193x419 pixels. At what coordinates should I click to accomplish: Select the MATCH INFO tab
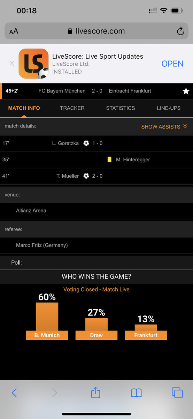(x=24, y=108)
